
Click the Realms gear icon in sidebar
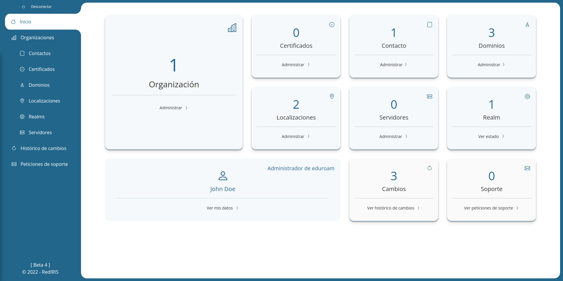(x=22, y=117)
